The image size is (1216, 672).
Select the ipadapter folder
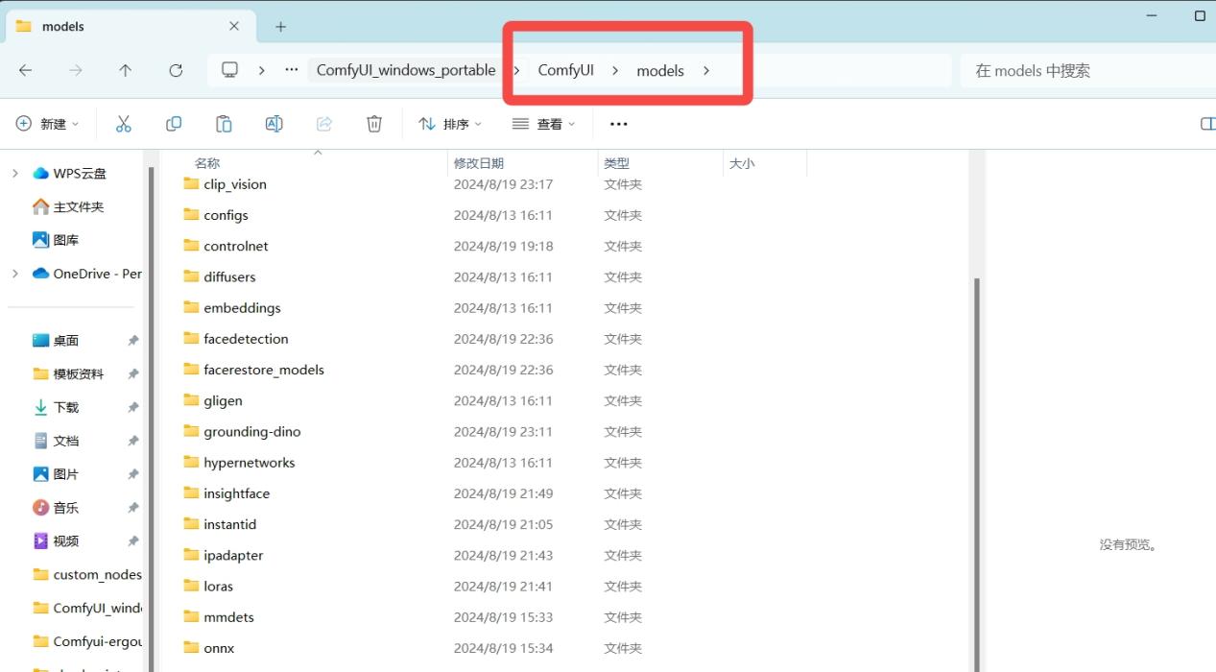click(x=233, y=555)
